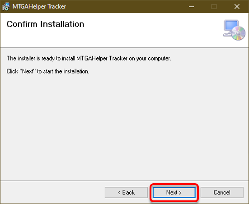Close the installer with the X button
249x204 pixels.
(x=237, y=6)
